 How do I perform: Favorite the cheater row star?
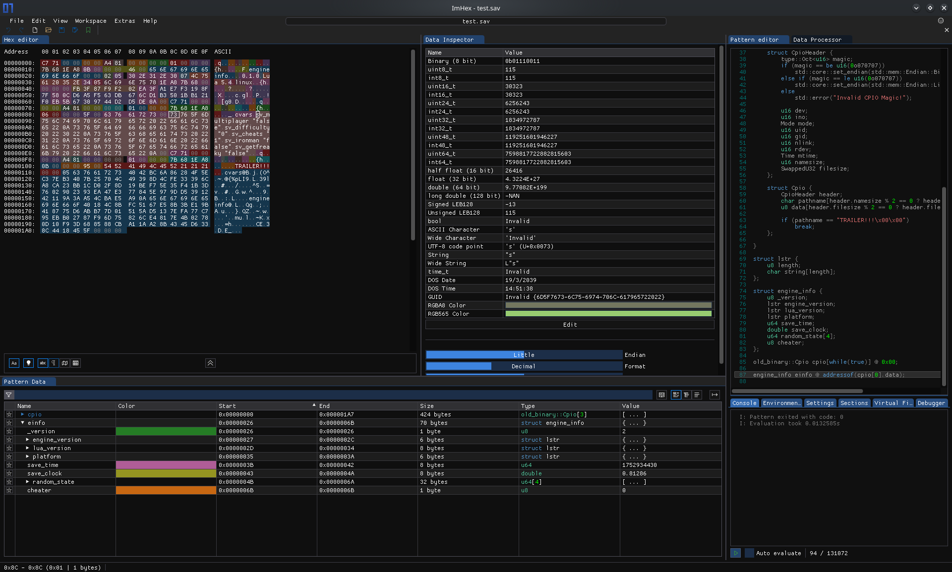click(9, 490)
